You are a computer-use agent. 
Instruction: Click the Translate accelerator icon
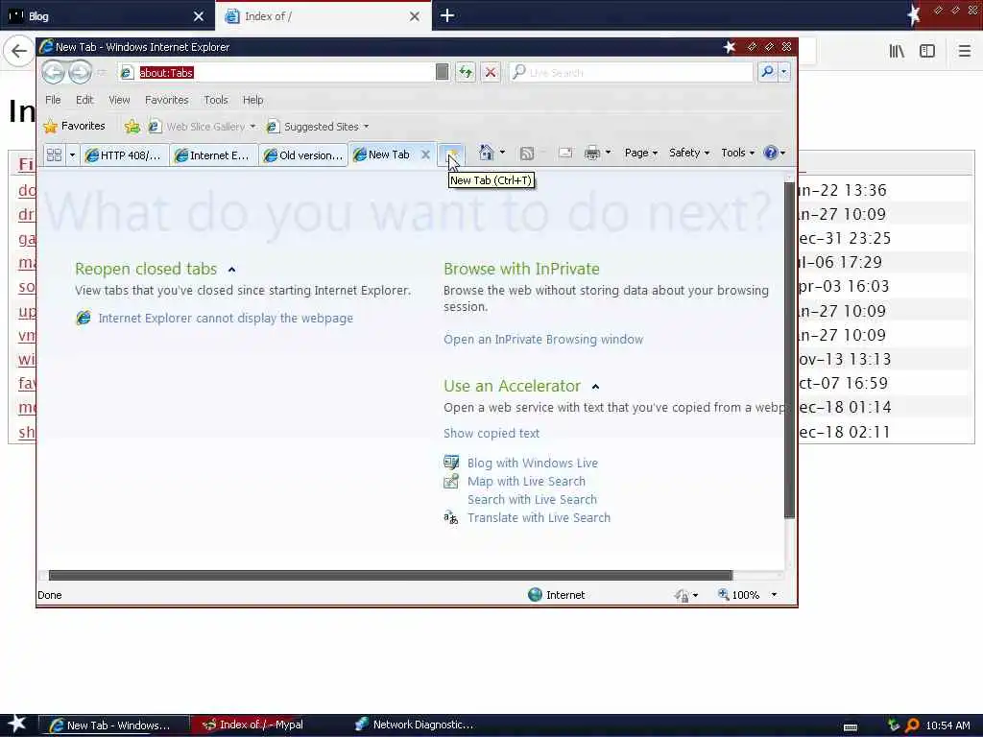pyautogui.click(x=451, y=517)
